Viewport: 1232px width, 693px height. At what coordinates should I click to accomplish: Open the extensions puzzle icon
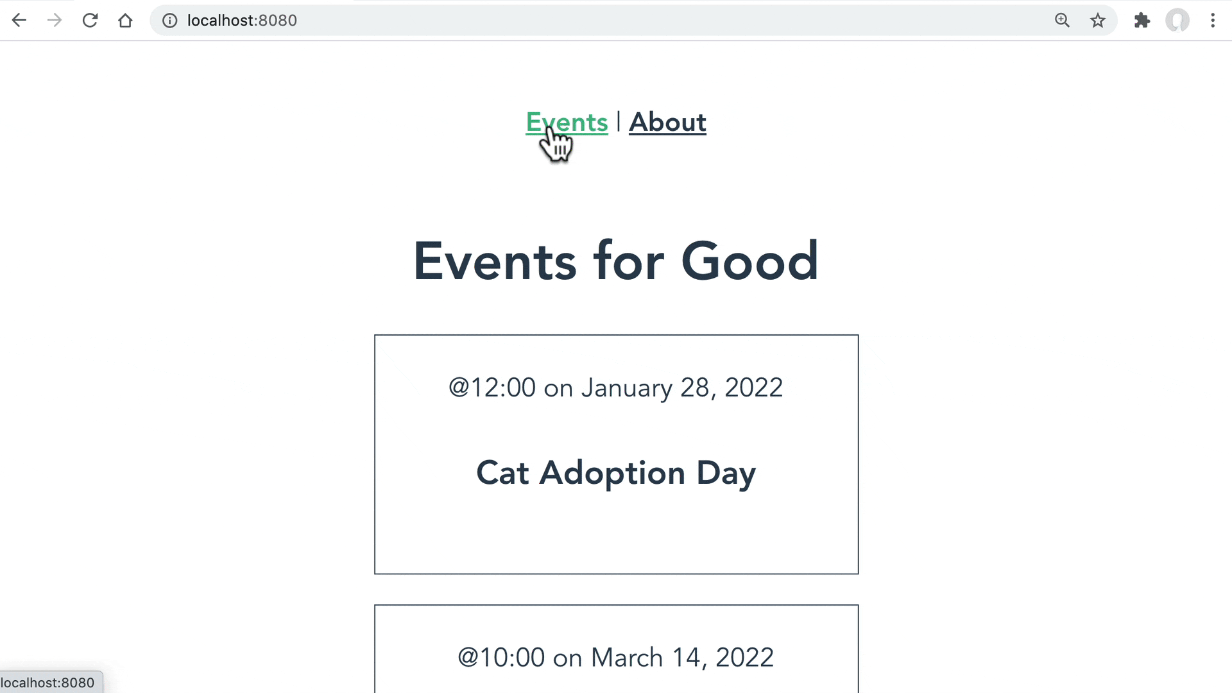tap(1142, 21)
